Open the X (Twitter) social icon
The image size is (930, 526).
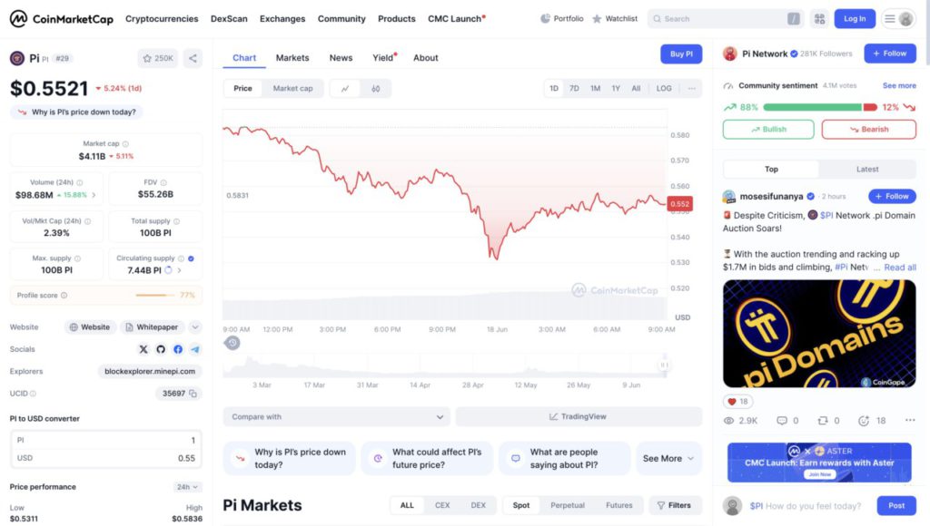(143, 349)
